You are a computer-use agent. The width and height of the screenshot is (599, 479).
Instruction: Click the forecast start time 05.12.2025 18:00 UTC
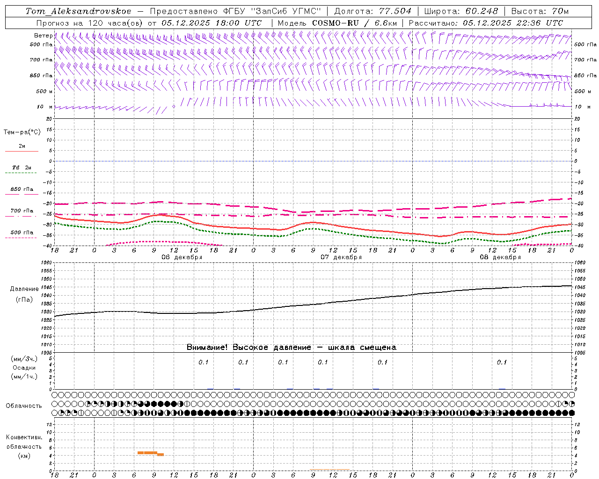pyautogui.click(x=211, y=22)
